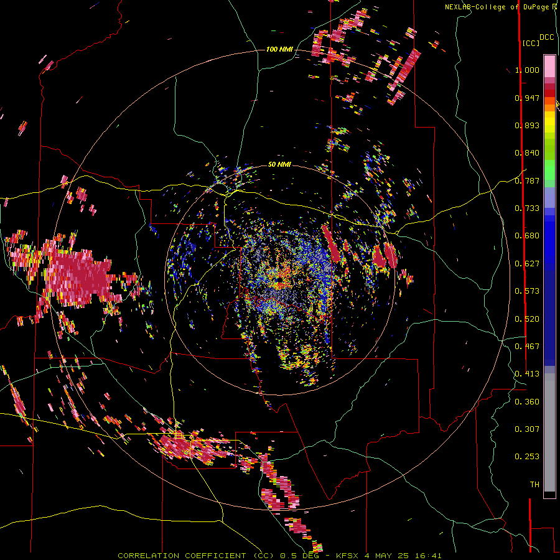Click the 1.000 legend value
Screen dimensions: 560x560
(527, 70)
